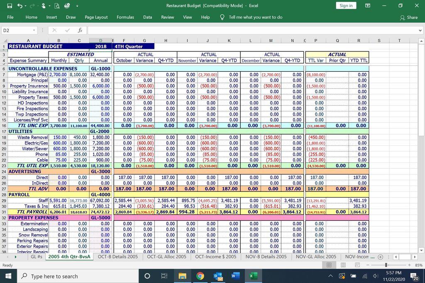Open the File menu
Image resolution: width=425 pixels, height=283 pixels.
click(x=10, y=17)
